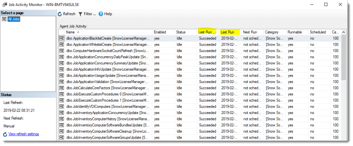Click job icon for dbo.JobInventoryComputerSoftwareCleanup row
The width and height of the screenshot is (353, 146).
[x=61, y=131]
